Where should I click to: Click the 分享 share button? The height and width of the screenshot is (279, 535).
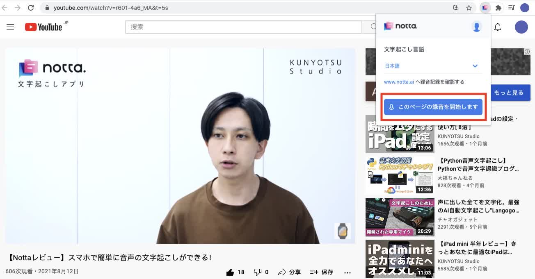[289, 272]
